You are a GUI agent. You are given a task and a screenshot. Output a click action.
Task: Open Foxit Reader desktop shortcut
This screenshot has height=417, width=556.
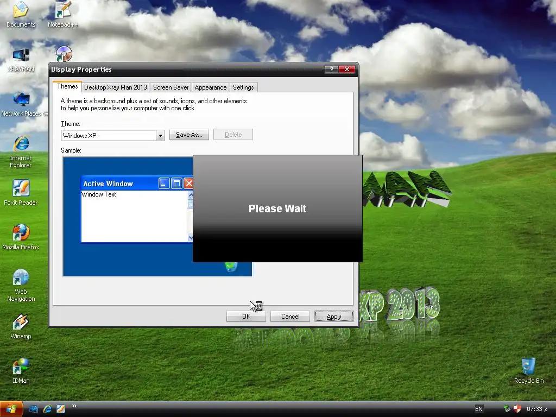(21, 193)
